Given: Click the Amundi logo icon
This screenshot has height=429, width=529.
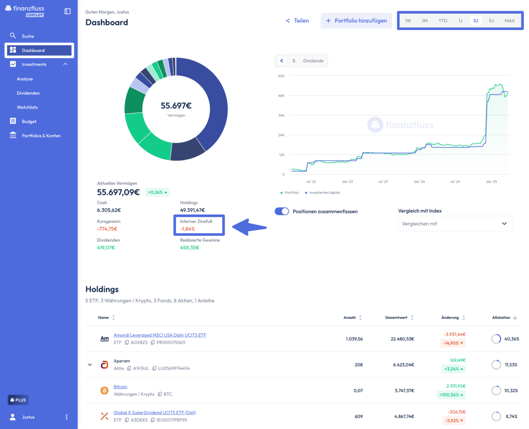Looking at the screenshot, I should click(105, 339).
